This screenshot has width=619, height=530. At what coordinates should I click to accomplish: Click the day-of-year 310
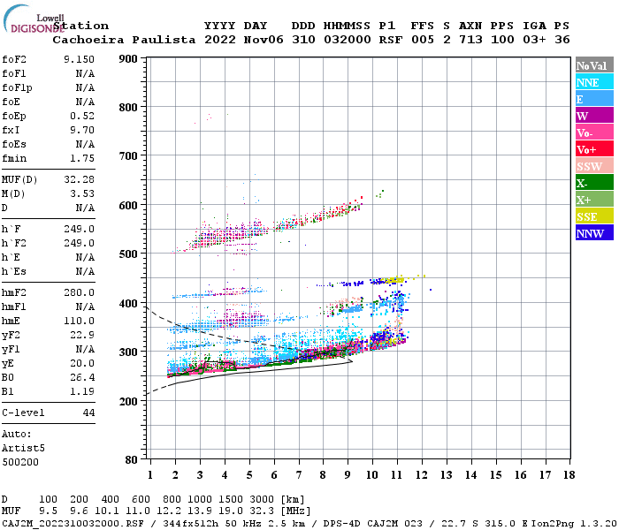(x=303, y=40)
